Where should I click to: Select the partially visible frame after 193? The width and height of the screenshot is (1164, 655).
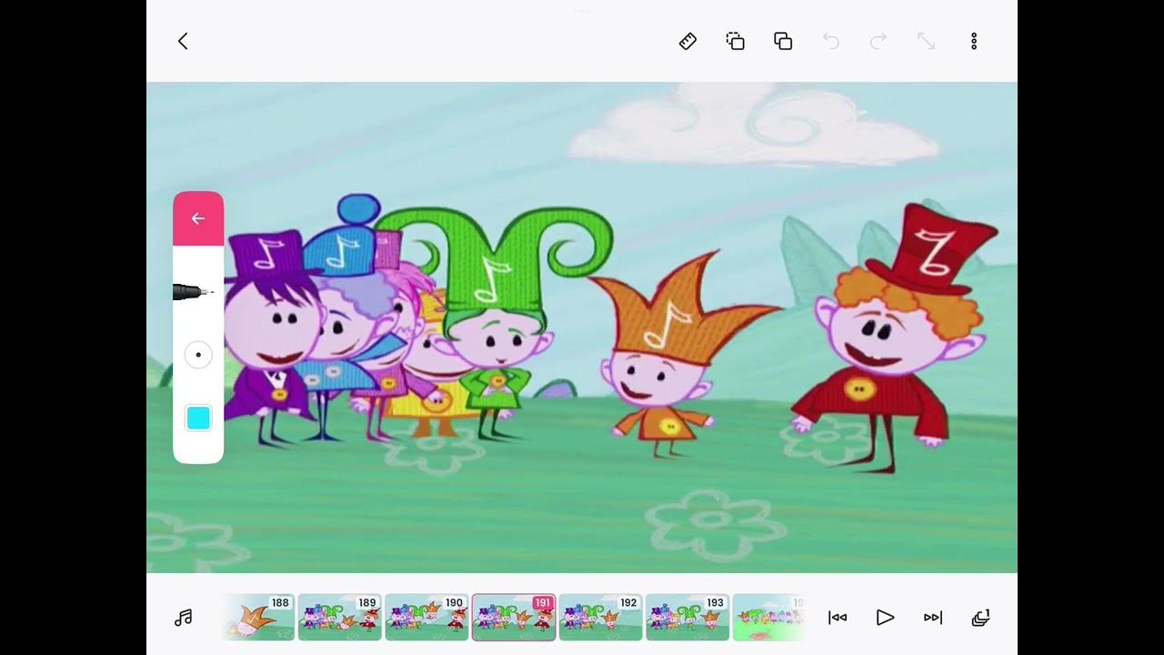(x=768, y=618)
